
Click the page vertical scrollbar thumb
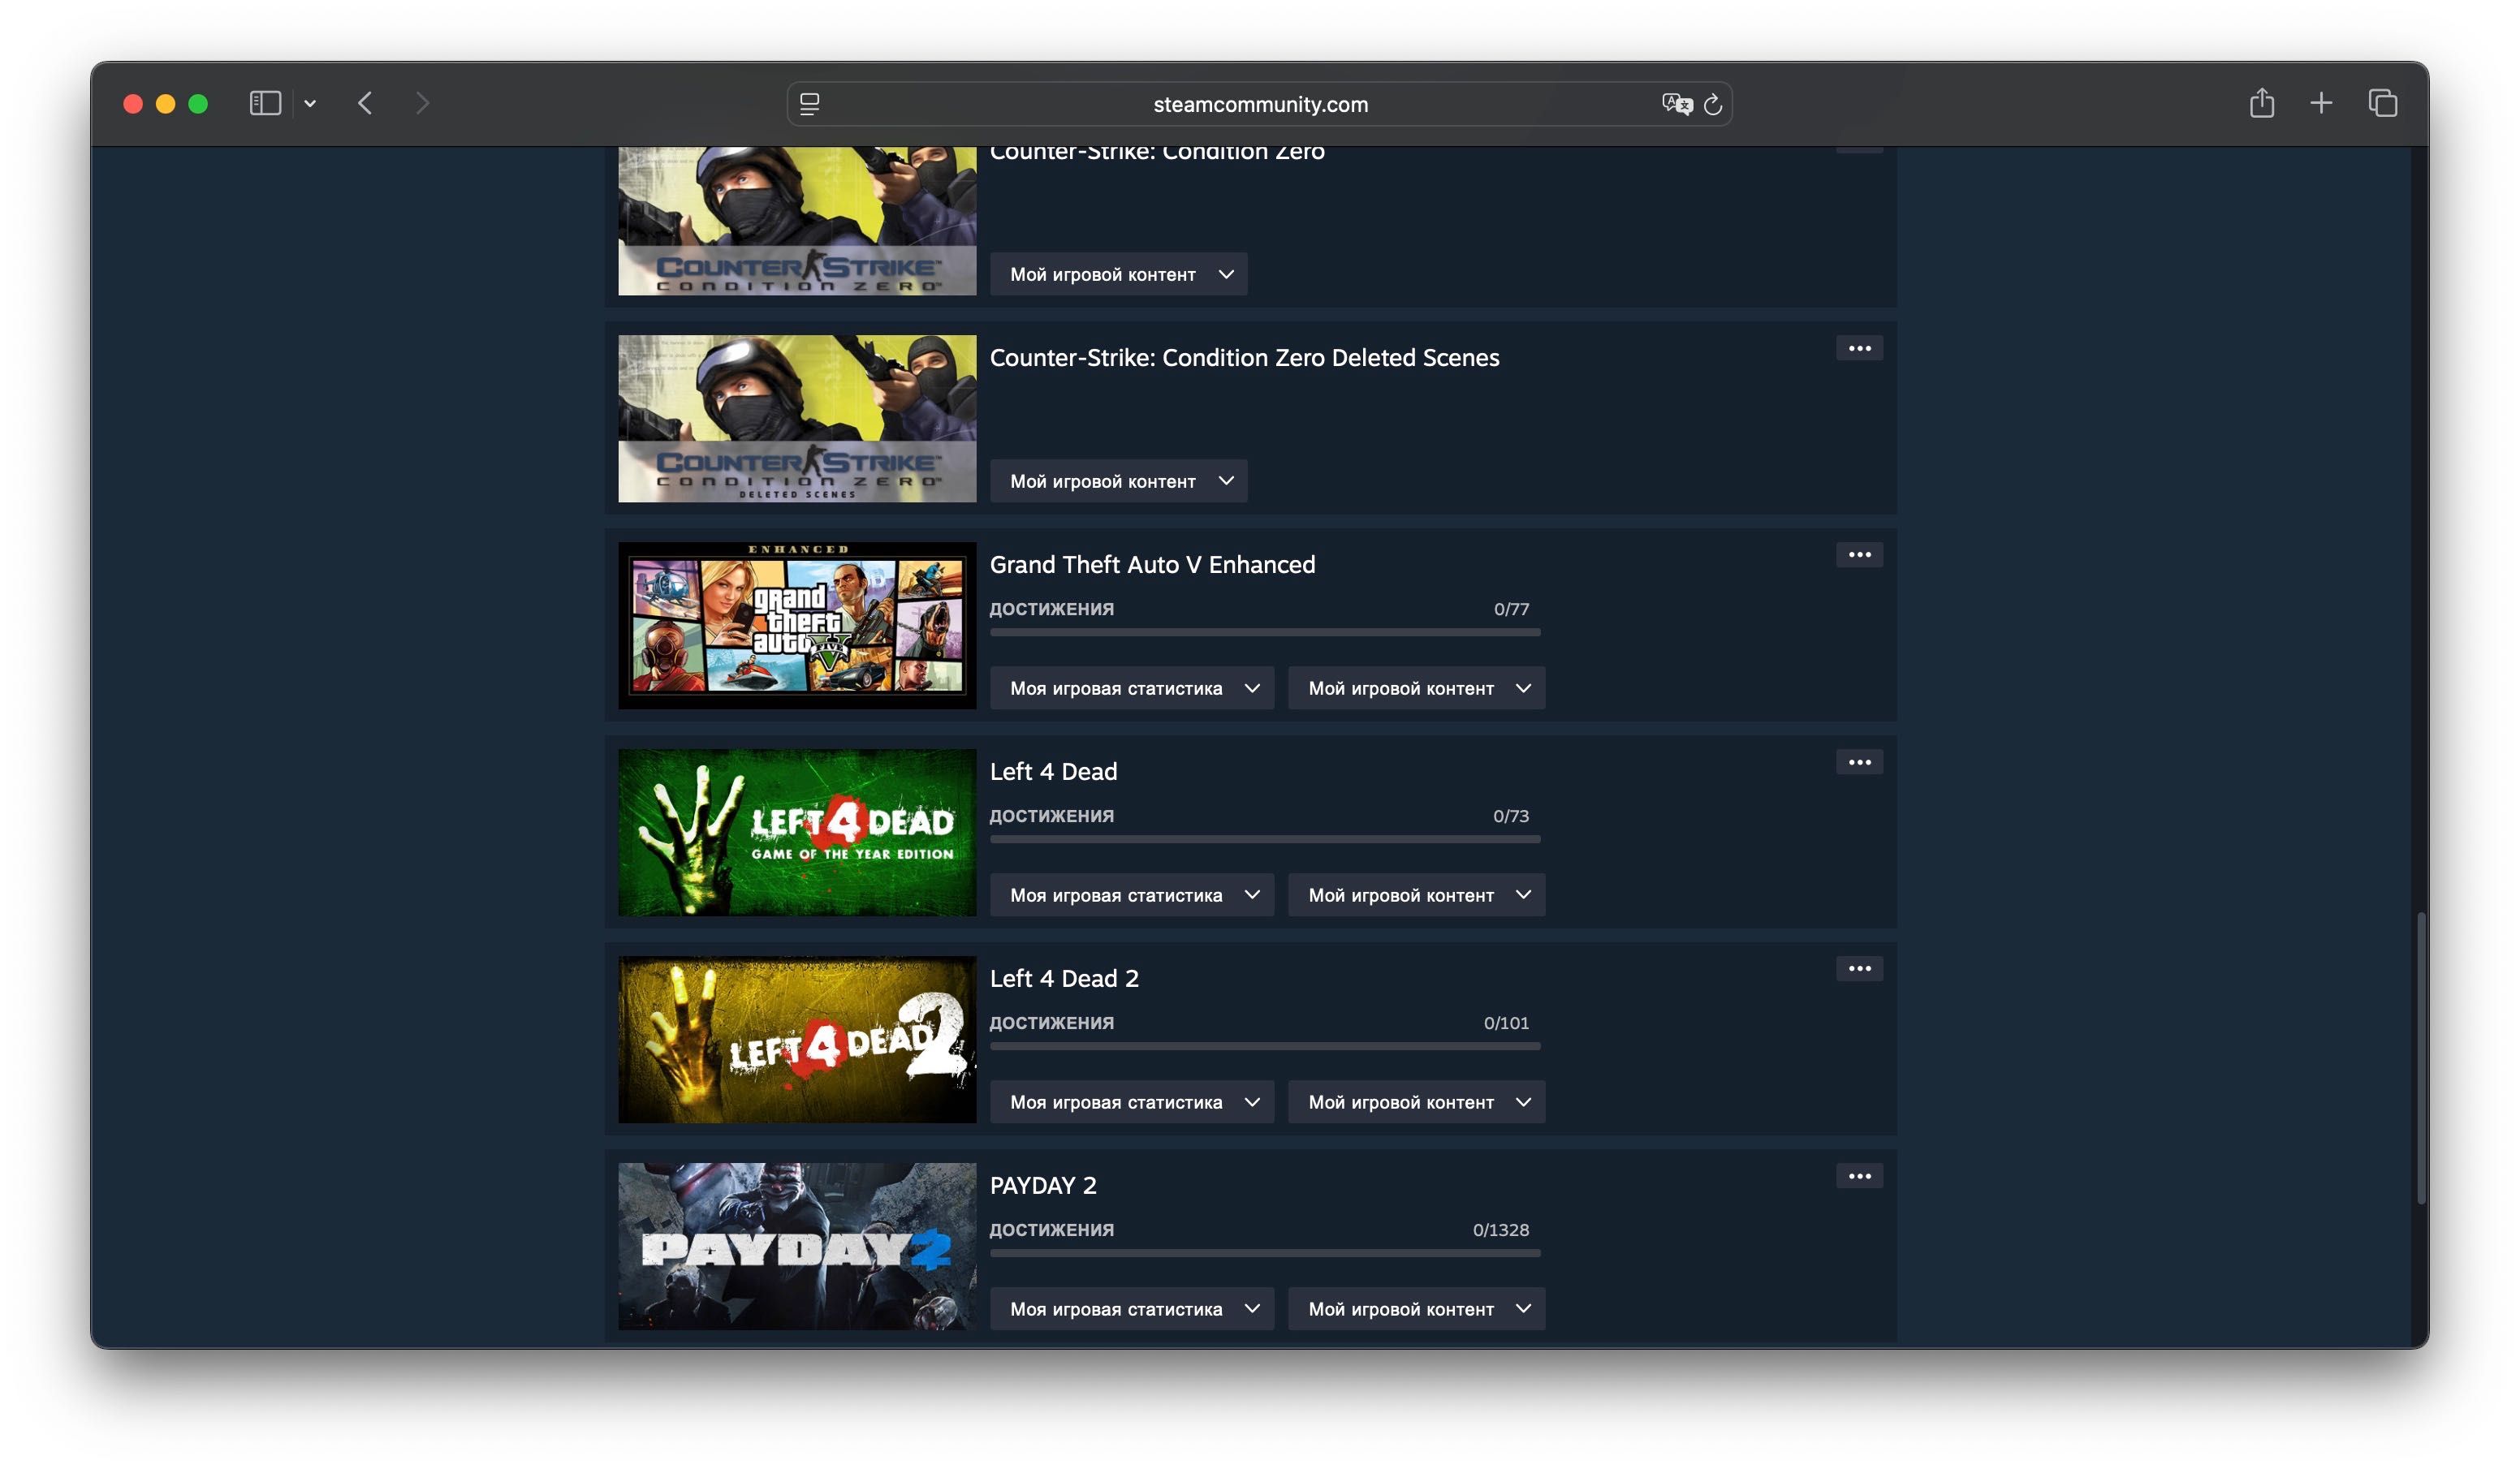2421,1058
